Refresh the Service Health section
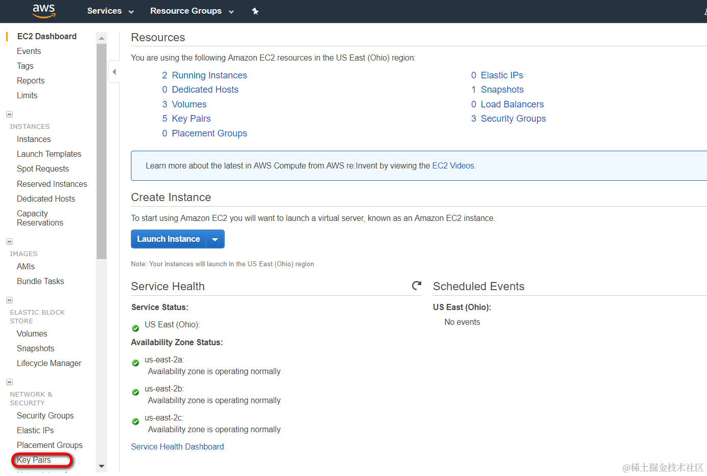This screenshot has height=476, width=707. [x=417, y=286]
